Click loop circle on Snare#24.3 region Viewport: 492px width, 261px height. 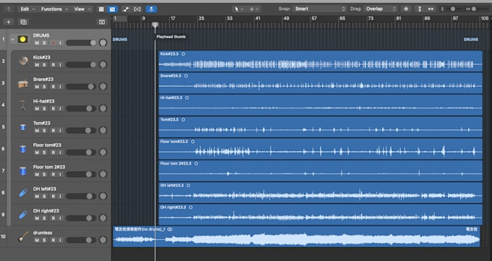(186, 76)
